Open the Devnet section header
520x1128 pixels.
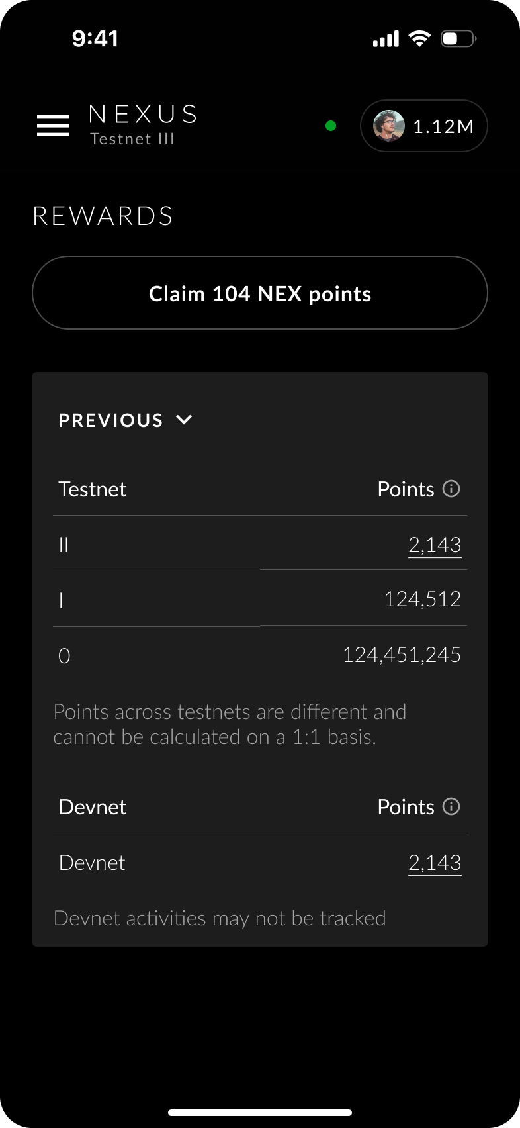93,806
